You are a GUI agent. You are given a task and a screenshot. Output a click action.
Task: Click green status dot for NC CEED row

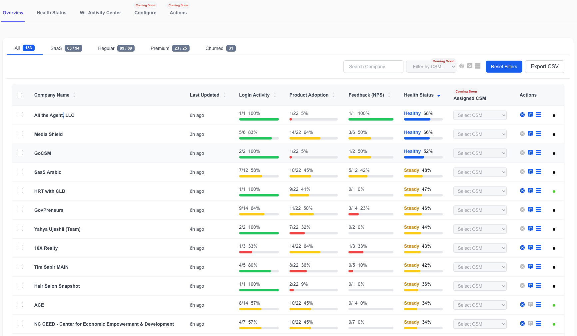tap(554, 324)
